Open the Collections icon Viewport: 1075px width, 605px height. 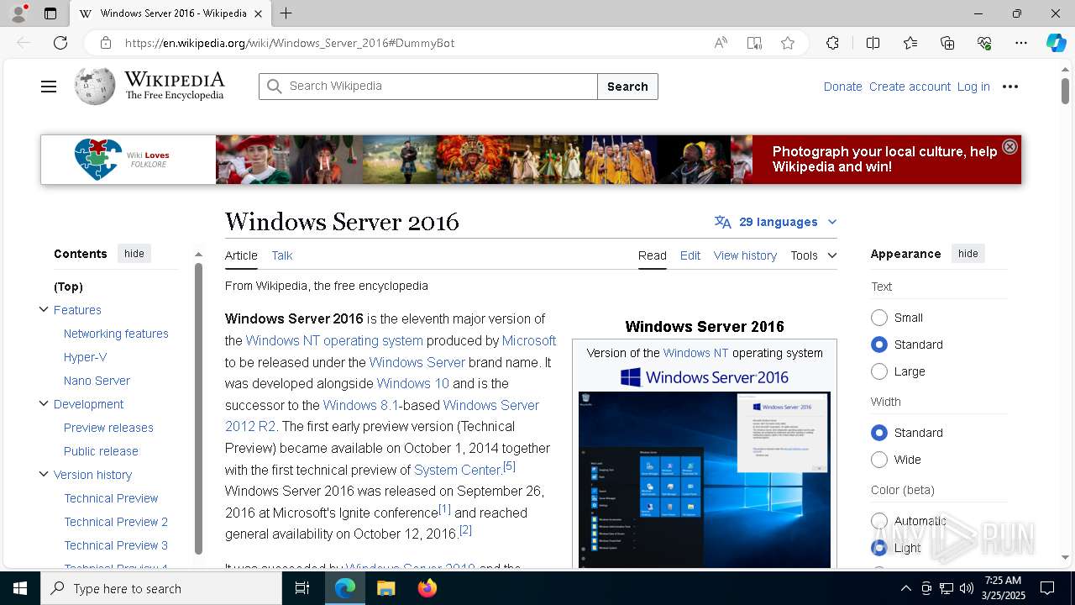[947, 43]
